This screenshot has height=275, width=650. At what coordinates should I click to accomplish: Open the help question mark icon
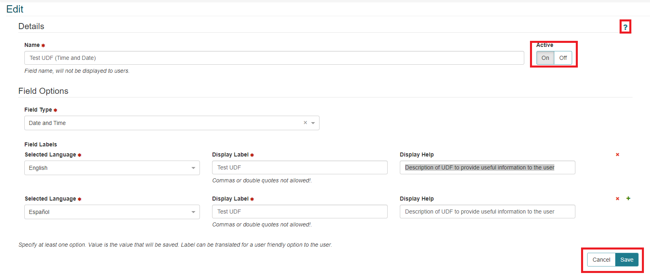coord(625,27)
